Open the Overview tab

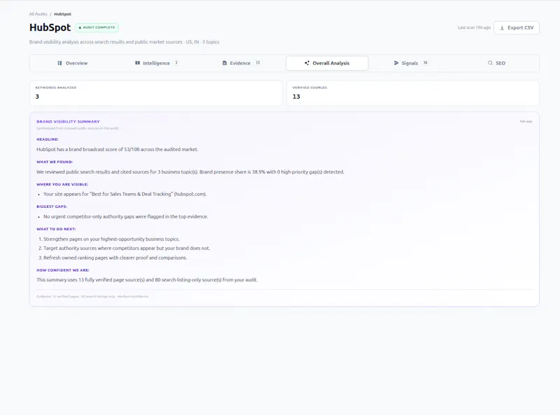tap(73, 63)
